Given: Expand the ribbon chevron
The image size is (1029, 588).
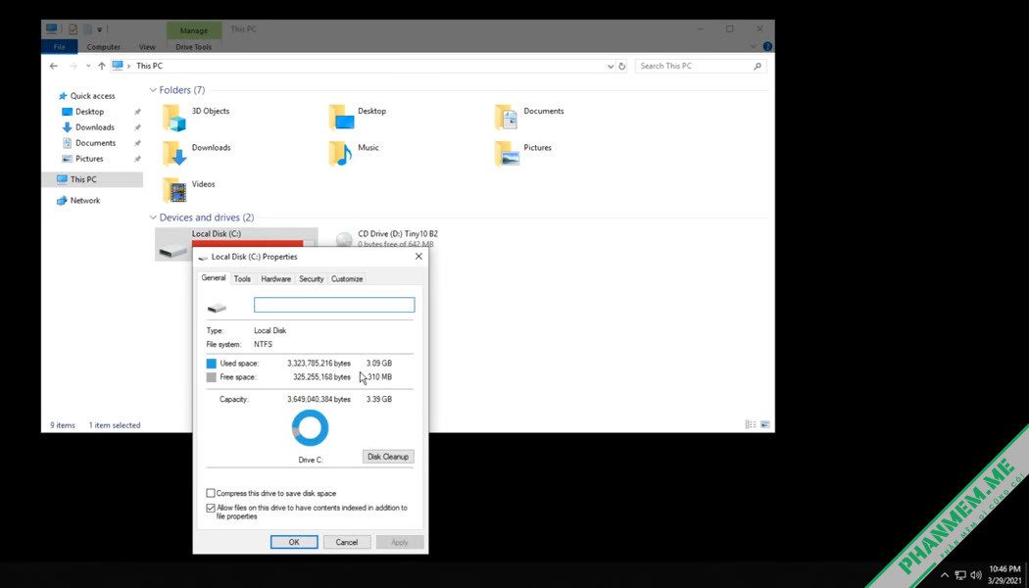Looking at the screenshot, I should click(754, 47).
